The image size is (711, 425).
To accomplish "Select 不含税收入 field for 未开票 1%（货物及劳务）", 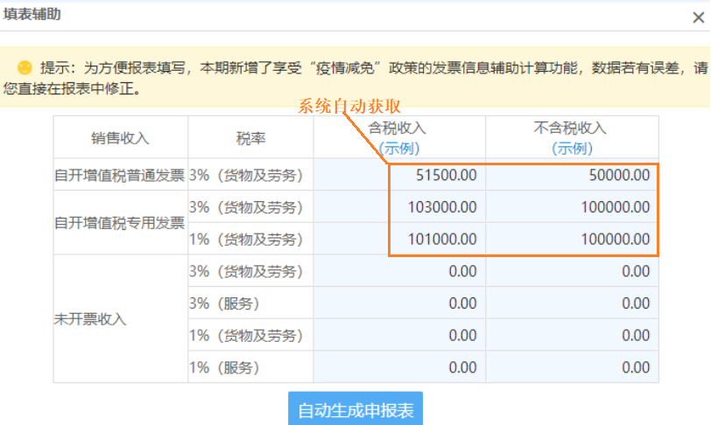I will tap(573, 335).
